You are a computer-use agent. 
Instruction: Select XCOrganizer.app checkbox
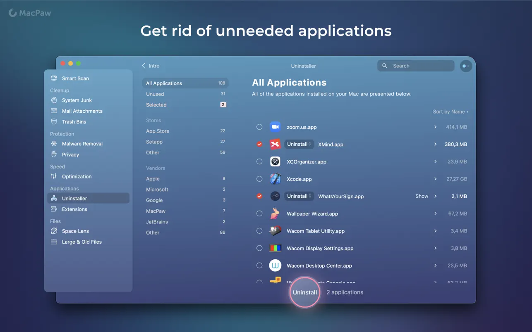259,161
